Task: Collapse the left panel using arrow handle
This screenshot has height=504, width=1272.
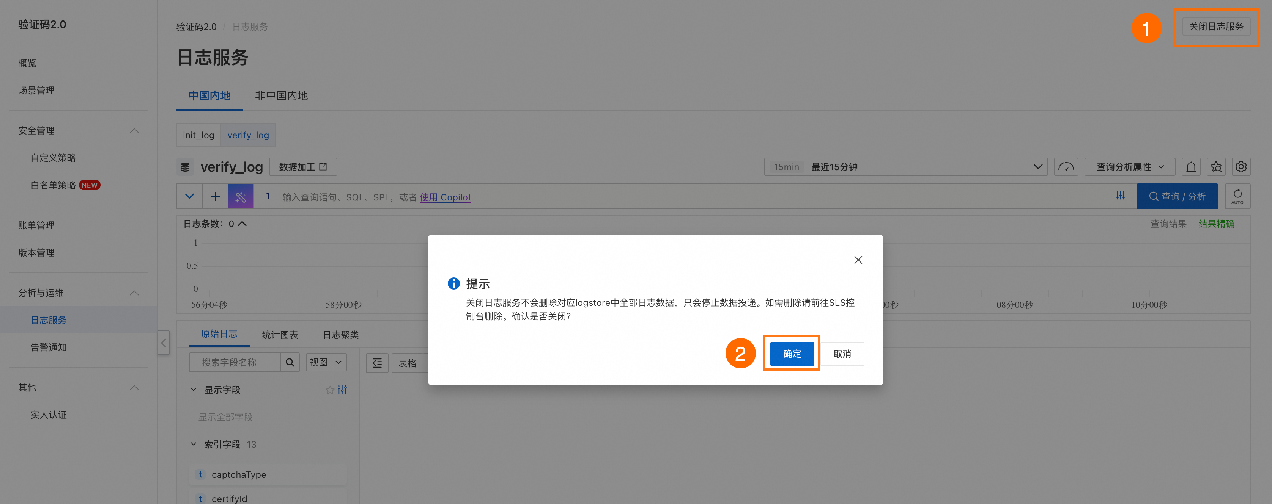Action: coord(164,343)
